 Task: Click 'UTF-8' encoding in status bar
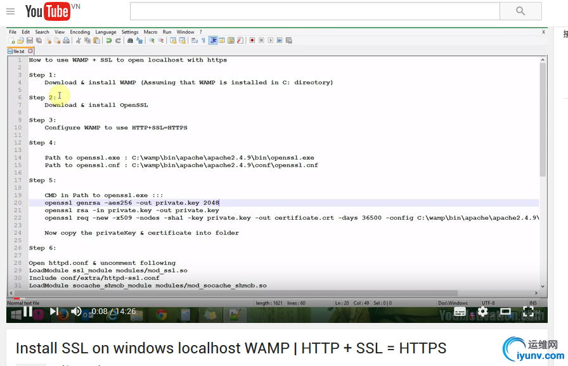488,303
